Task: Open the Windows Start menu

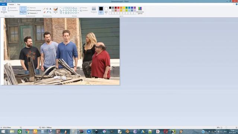Action: click(3, 131)
